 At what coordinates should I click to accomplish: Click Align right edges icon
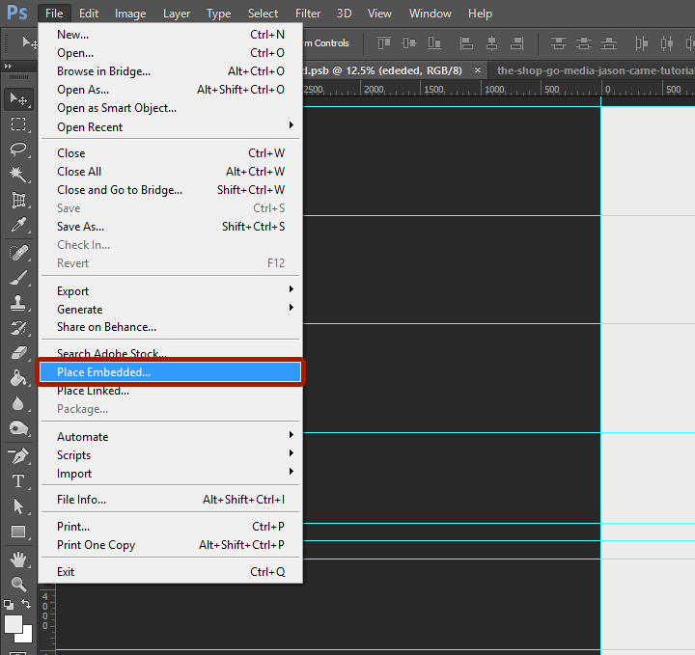[x=516, y=43]
